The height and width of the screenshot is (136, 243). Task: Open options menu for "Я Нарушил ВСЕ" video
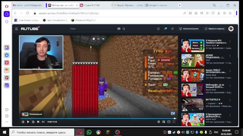(230, 41)
